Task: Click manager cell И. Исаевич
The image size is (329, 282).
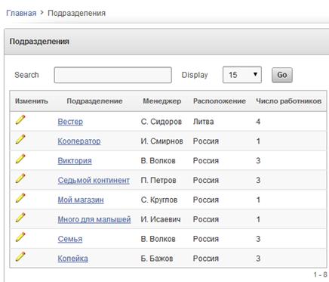Action: (x=161, y=219)
